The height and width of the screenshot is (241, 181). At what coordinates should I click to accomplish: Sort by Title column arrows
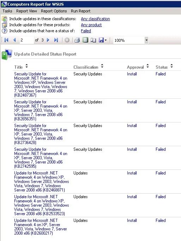coord(27,66)
